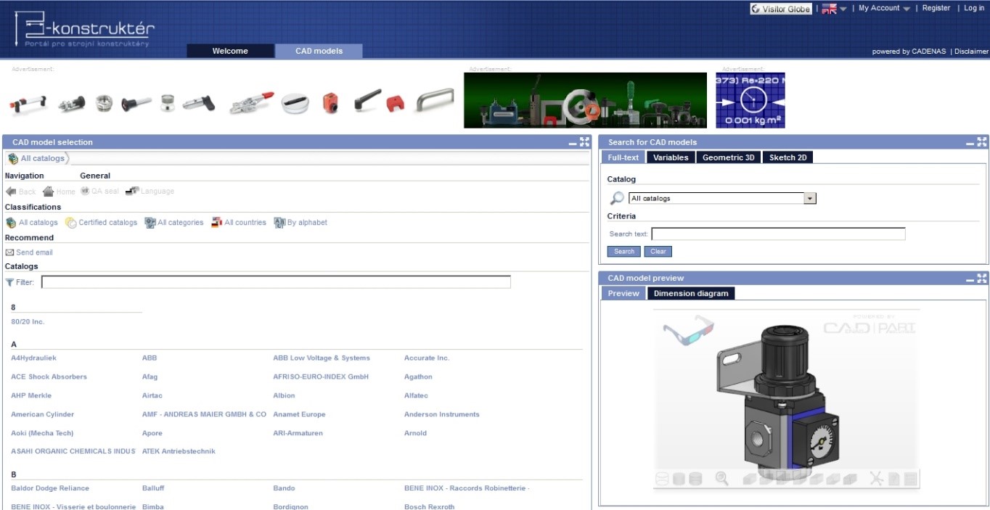
Task: Open the AFRISO-EURO-INDEX GmbH catalog
Action: point(321,377)
